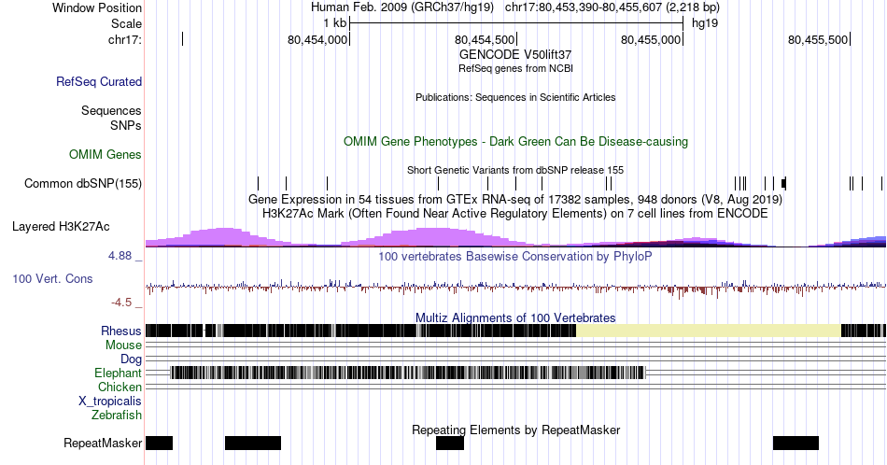Click the rightmost RepeatMasker block
The width and height of the screenshot is (887, 465).
point(795,443)
